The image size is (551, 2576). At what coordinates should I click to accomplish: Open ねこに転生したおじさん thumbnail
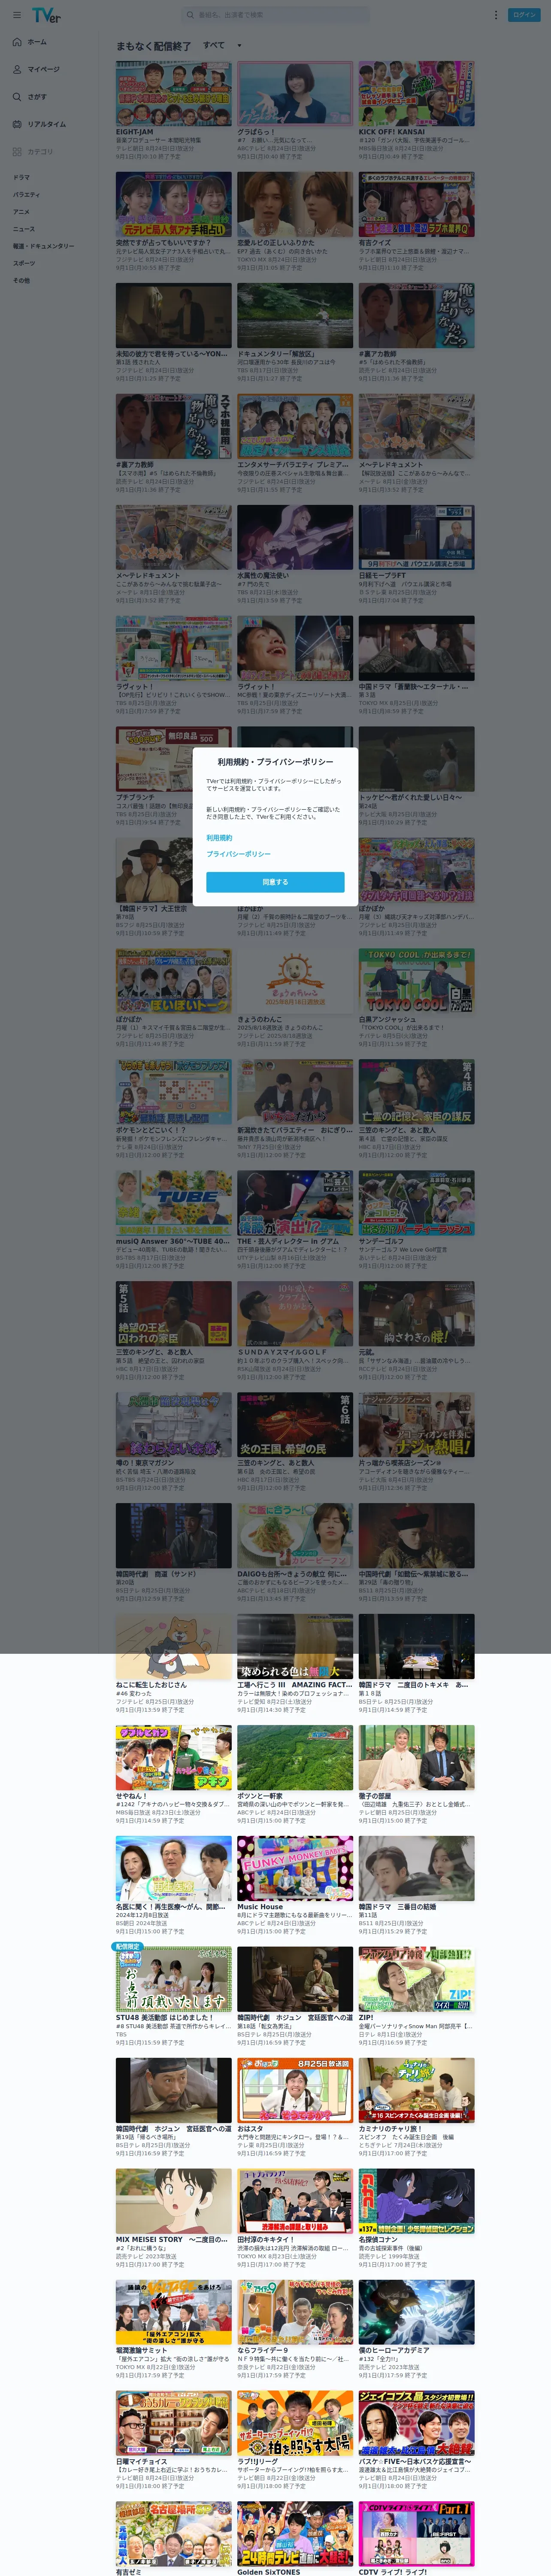pyautogui.click(x=173, y=1647)
